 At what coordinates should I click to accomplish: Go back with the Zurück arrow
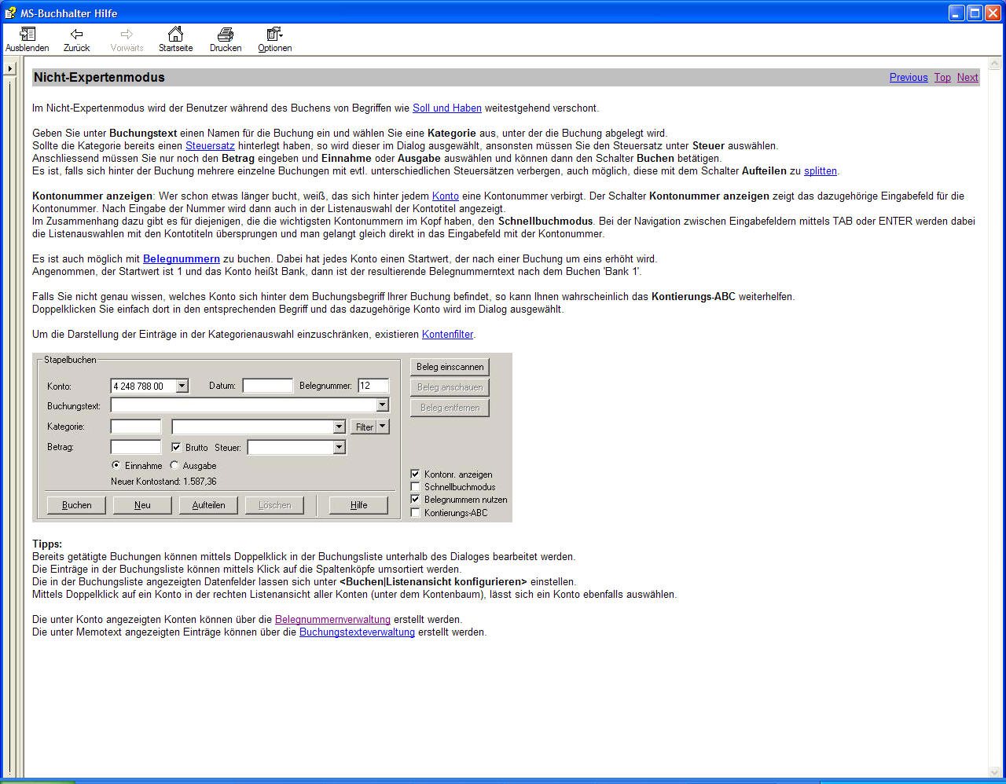(x=77, y=39)
